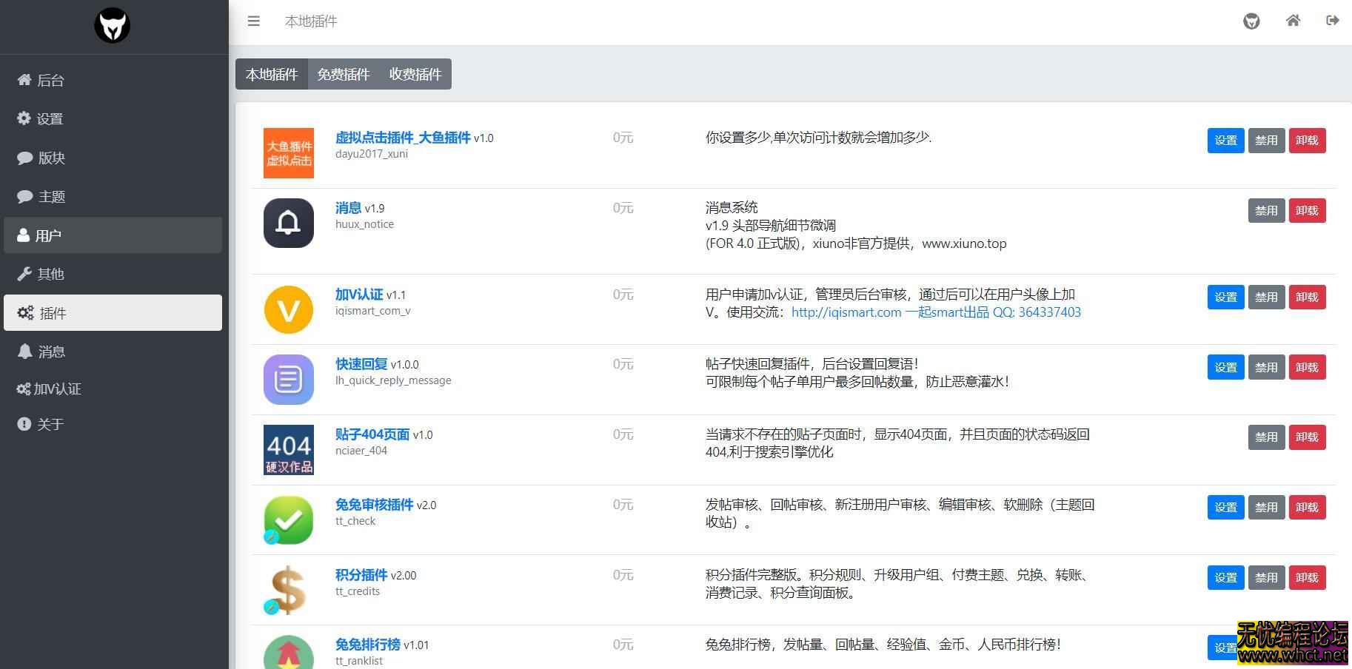Viewport: 1352px width, 669px height.
Task: Toggle the sidebar with the hamburger icon
Action: [x=254, y=21]
